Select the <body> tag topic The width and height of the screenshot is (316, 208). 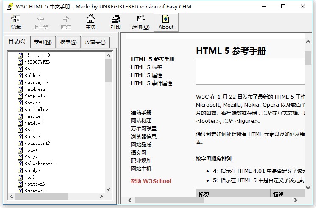point(33,170)
